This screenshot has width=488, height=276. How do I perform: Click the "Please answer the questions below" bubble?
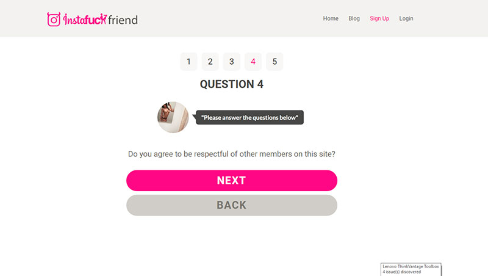[250, 117]
